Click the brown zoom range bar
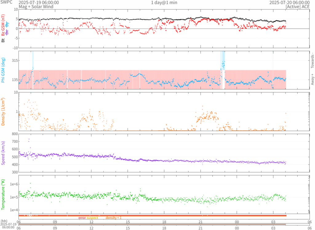 pos(152,224)
